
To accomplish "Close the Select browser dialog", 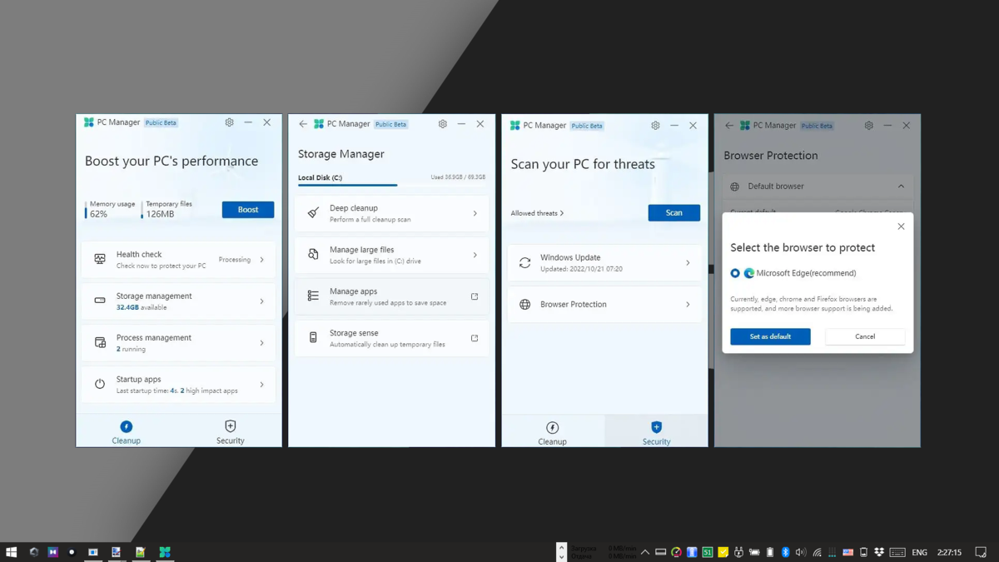I will tap(901, 226).
